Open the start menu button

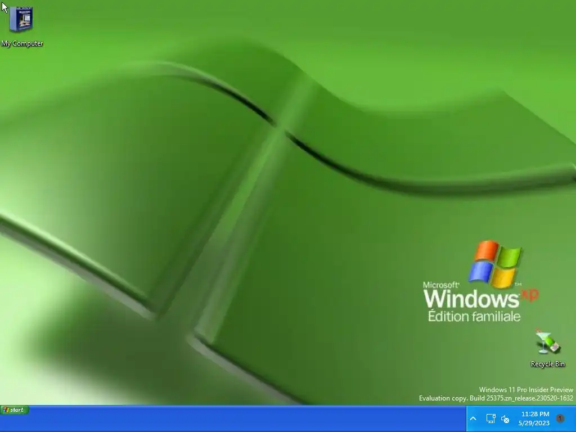click(14, 410)
